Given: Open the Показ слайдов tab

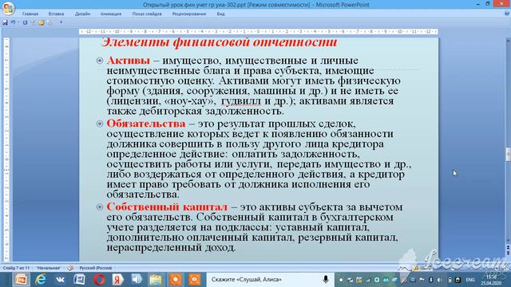Looking at the screenshot, I should click(147, 14).
